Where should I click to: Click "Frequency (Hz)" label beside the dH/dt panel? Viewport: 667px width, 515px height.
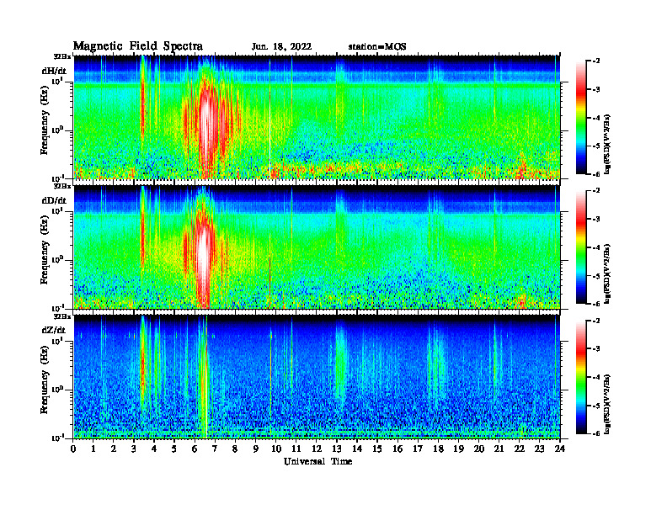click(x=45, y=120)
